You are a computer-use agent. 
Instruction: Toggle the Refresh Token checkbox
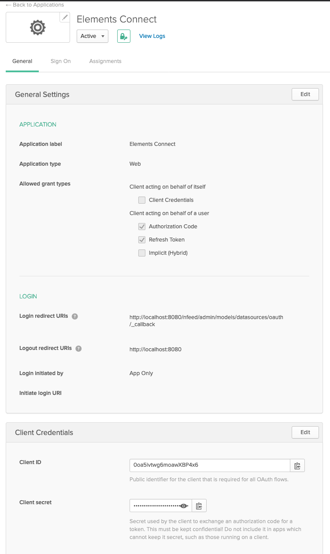pyautogui.click(x=142, y=240)
